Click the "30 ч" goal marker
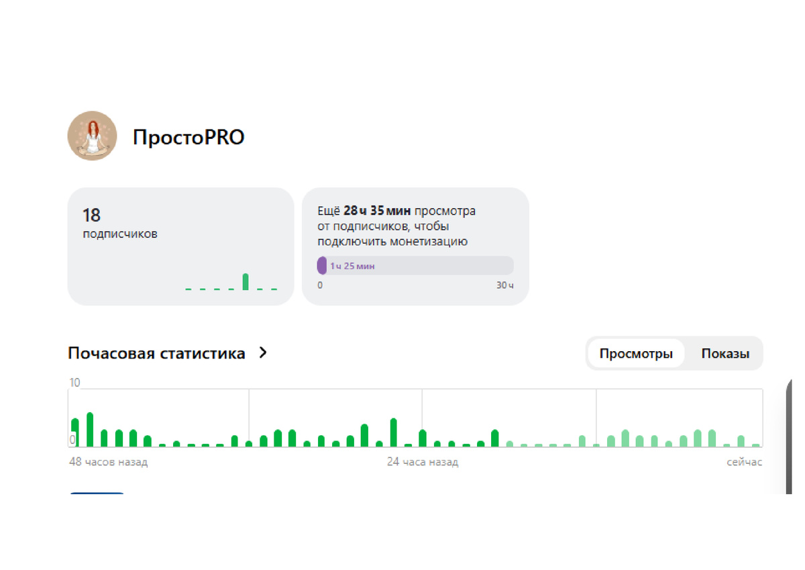 tap(504, 285)
